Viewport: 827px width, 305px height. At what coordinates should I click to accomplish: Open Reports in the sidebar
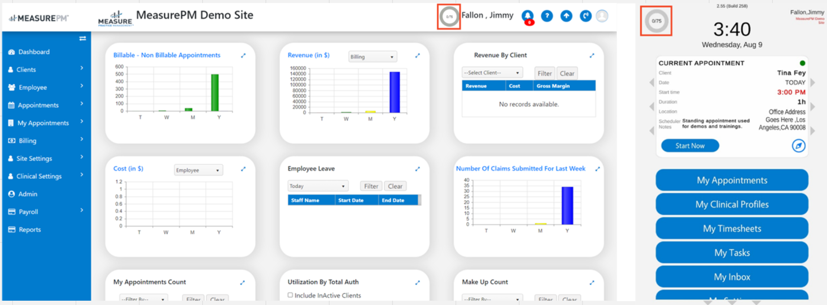29,230
